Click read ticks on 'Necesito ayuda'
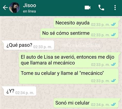 pos(114,24)
